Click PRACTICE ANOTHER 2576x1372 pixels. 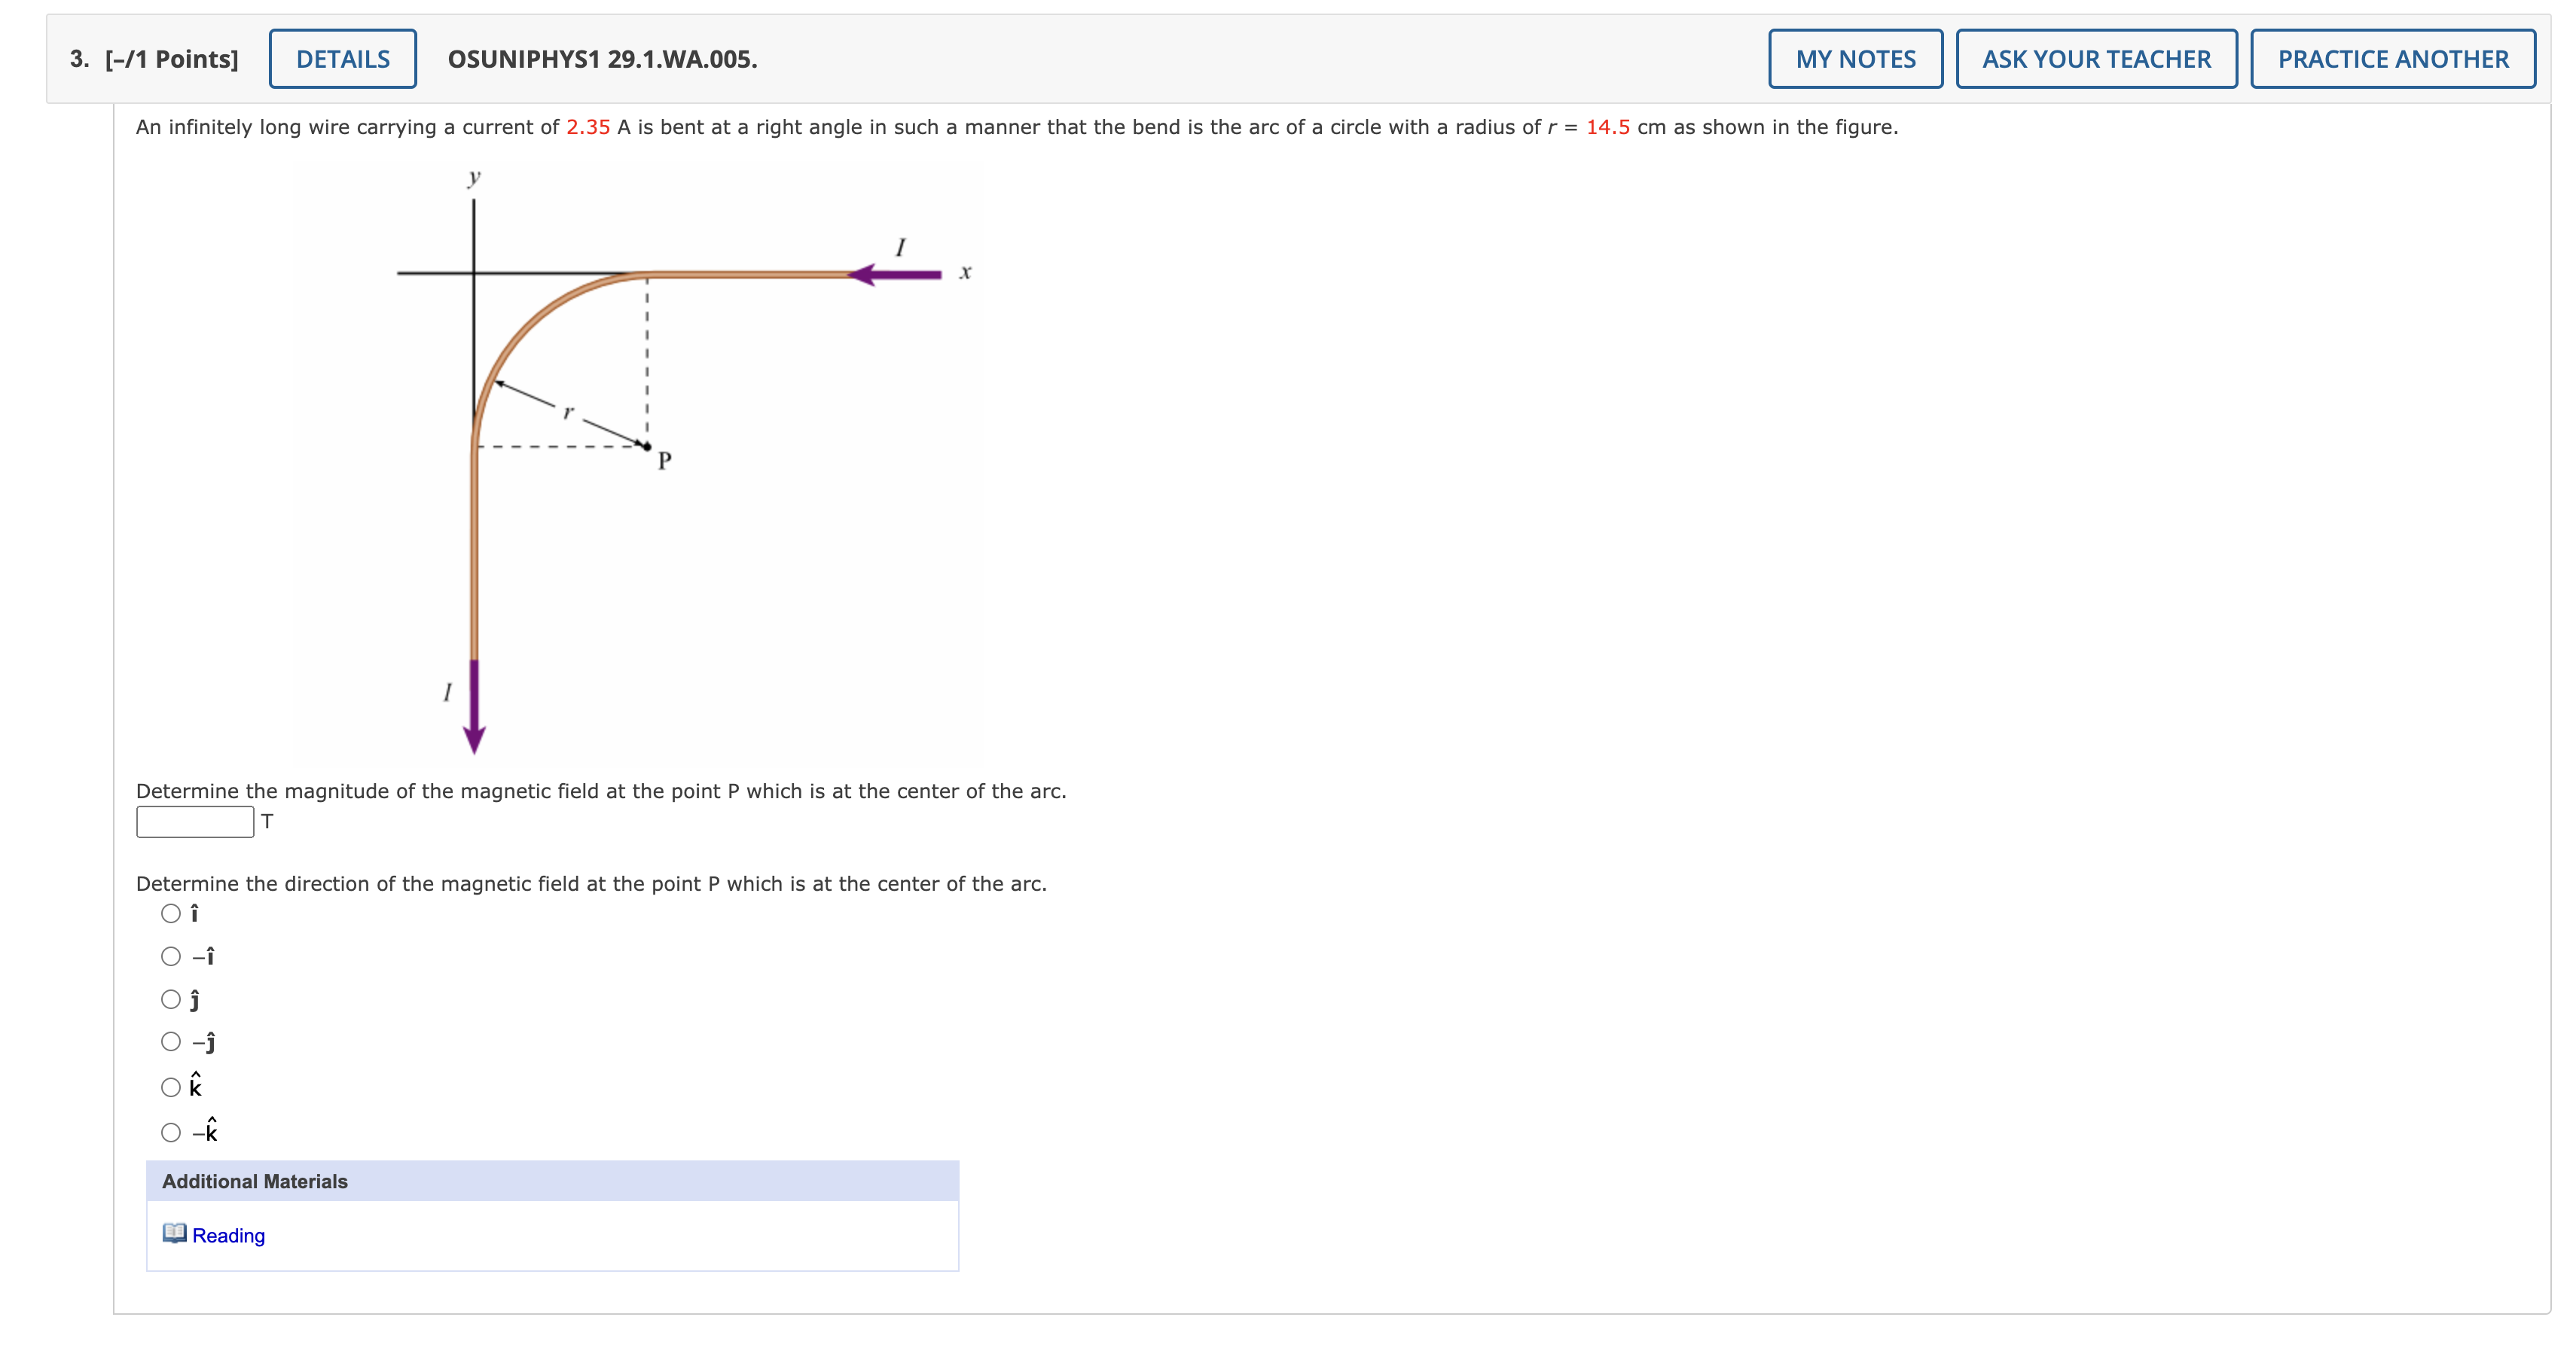pos(2393,58)
